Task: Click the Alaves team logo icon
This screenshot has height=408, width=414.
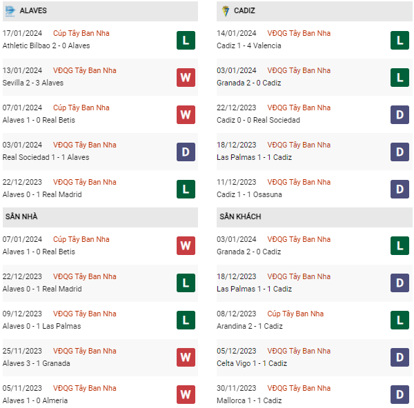Action: pyautogui.click(x=10, y=11)
